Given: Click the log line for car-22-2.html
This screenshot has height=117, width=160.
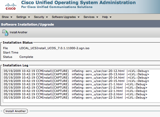Looking at the screenshot, I should point(75,94).
